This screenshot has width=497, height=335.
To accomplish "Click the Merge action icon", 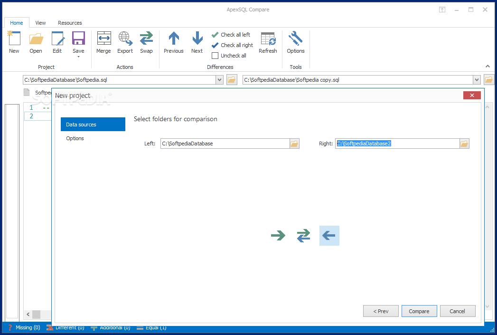I will click(x=103, y=42).
